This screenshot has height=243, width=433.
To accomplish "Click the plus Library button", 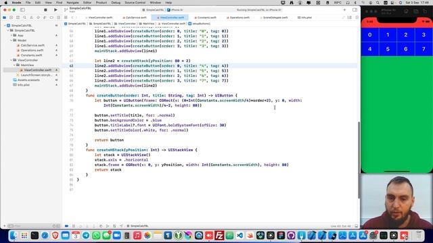I will click(x=344, y=10).
